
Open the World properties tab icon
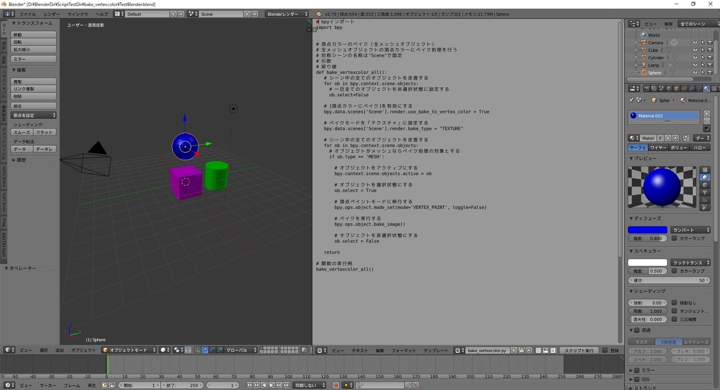click(x=669, y=88)
